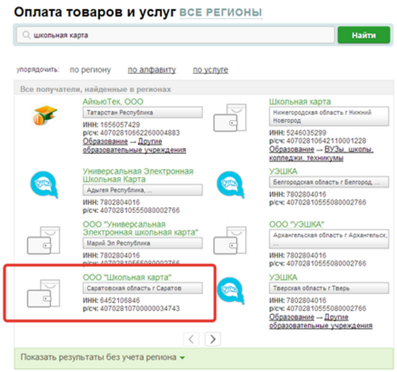Sort results по услуге
This screenshot has width=397, height=372.
[210, 70]
